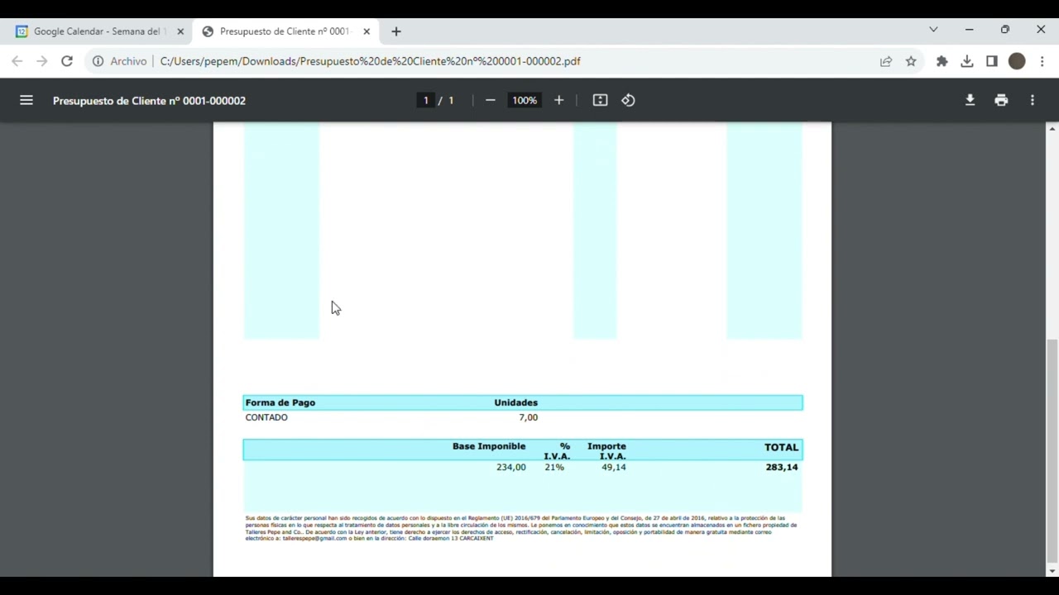Edit the current page number field
1059x595 pixels.
(x=426, y=100)
